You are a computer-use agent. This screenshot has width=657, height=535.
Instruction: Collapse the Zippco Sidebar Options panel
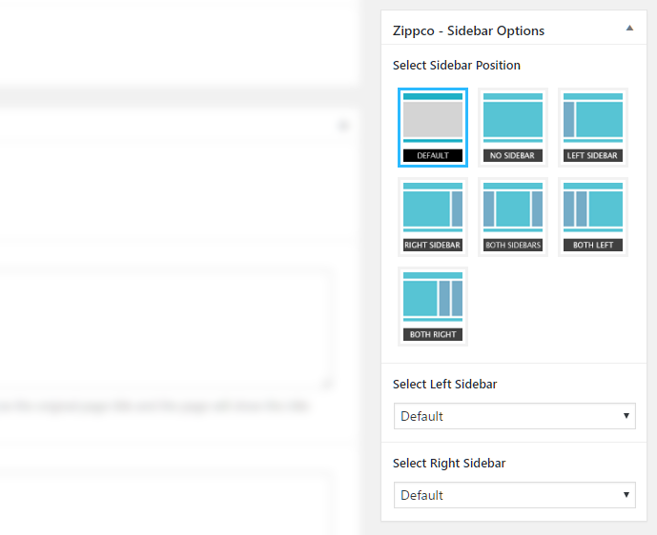pos(629,28)
